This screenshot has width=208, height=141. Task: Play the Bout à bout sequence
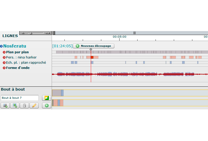click(x=47, y=98)
